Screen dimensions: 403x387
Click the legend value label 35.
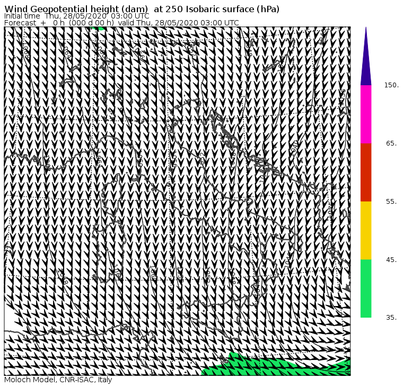point(391,318)
